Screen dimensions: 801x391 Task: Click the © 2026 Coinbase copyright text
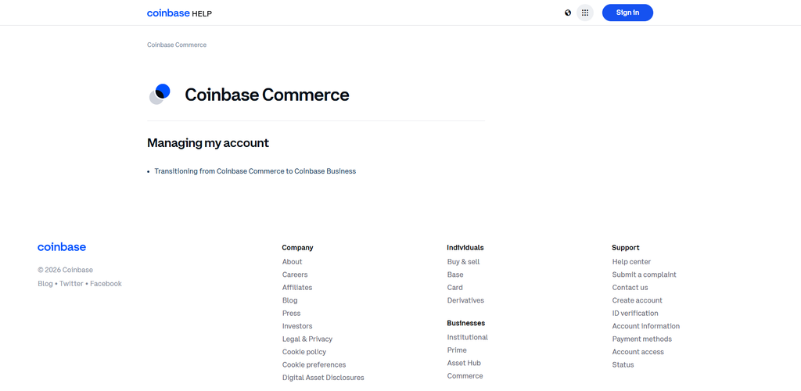(x=66, y=270)
